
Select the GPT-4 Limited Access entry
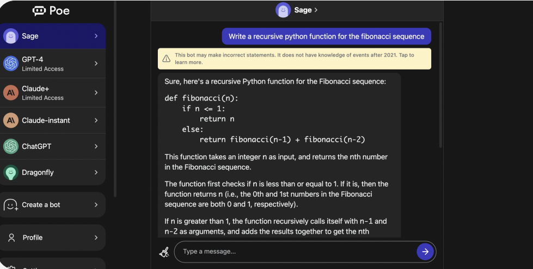point(53,64)
